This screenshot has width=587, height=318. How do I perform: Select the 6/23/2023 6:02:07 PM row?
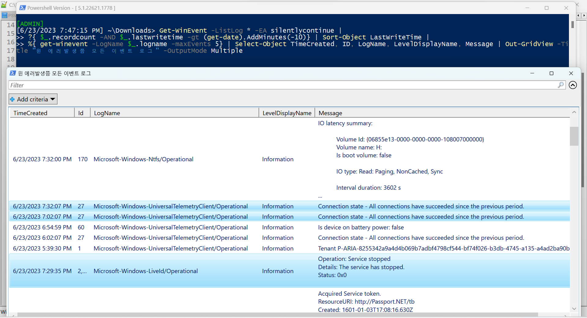289,238
